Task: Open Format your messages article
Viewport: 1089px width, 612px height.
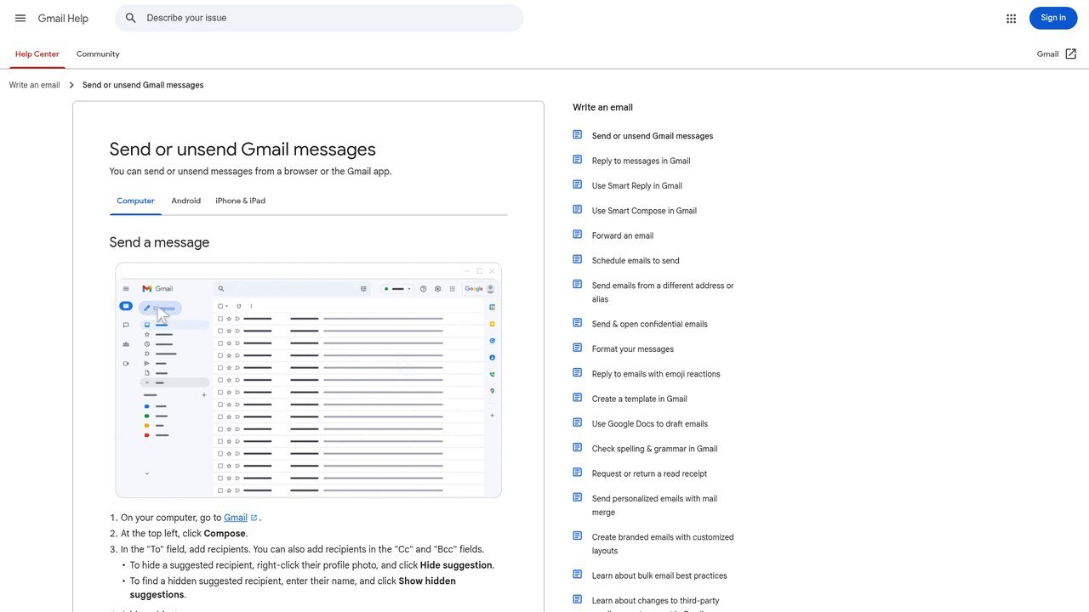Action: (x=633, y=349)
